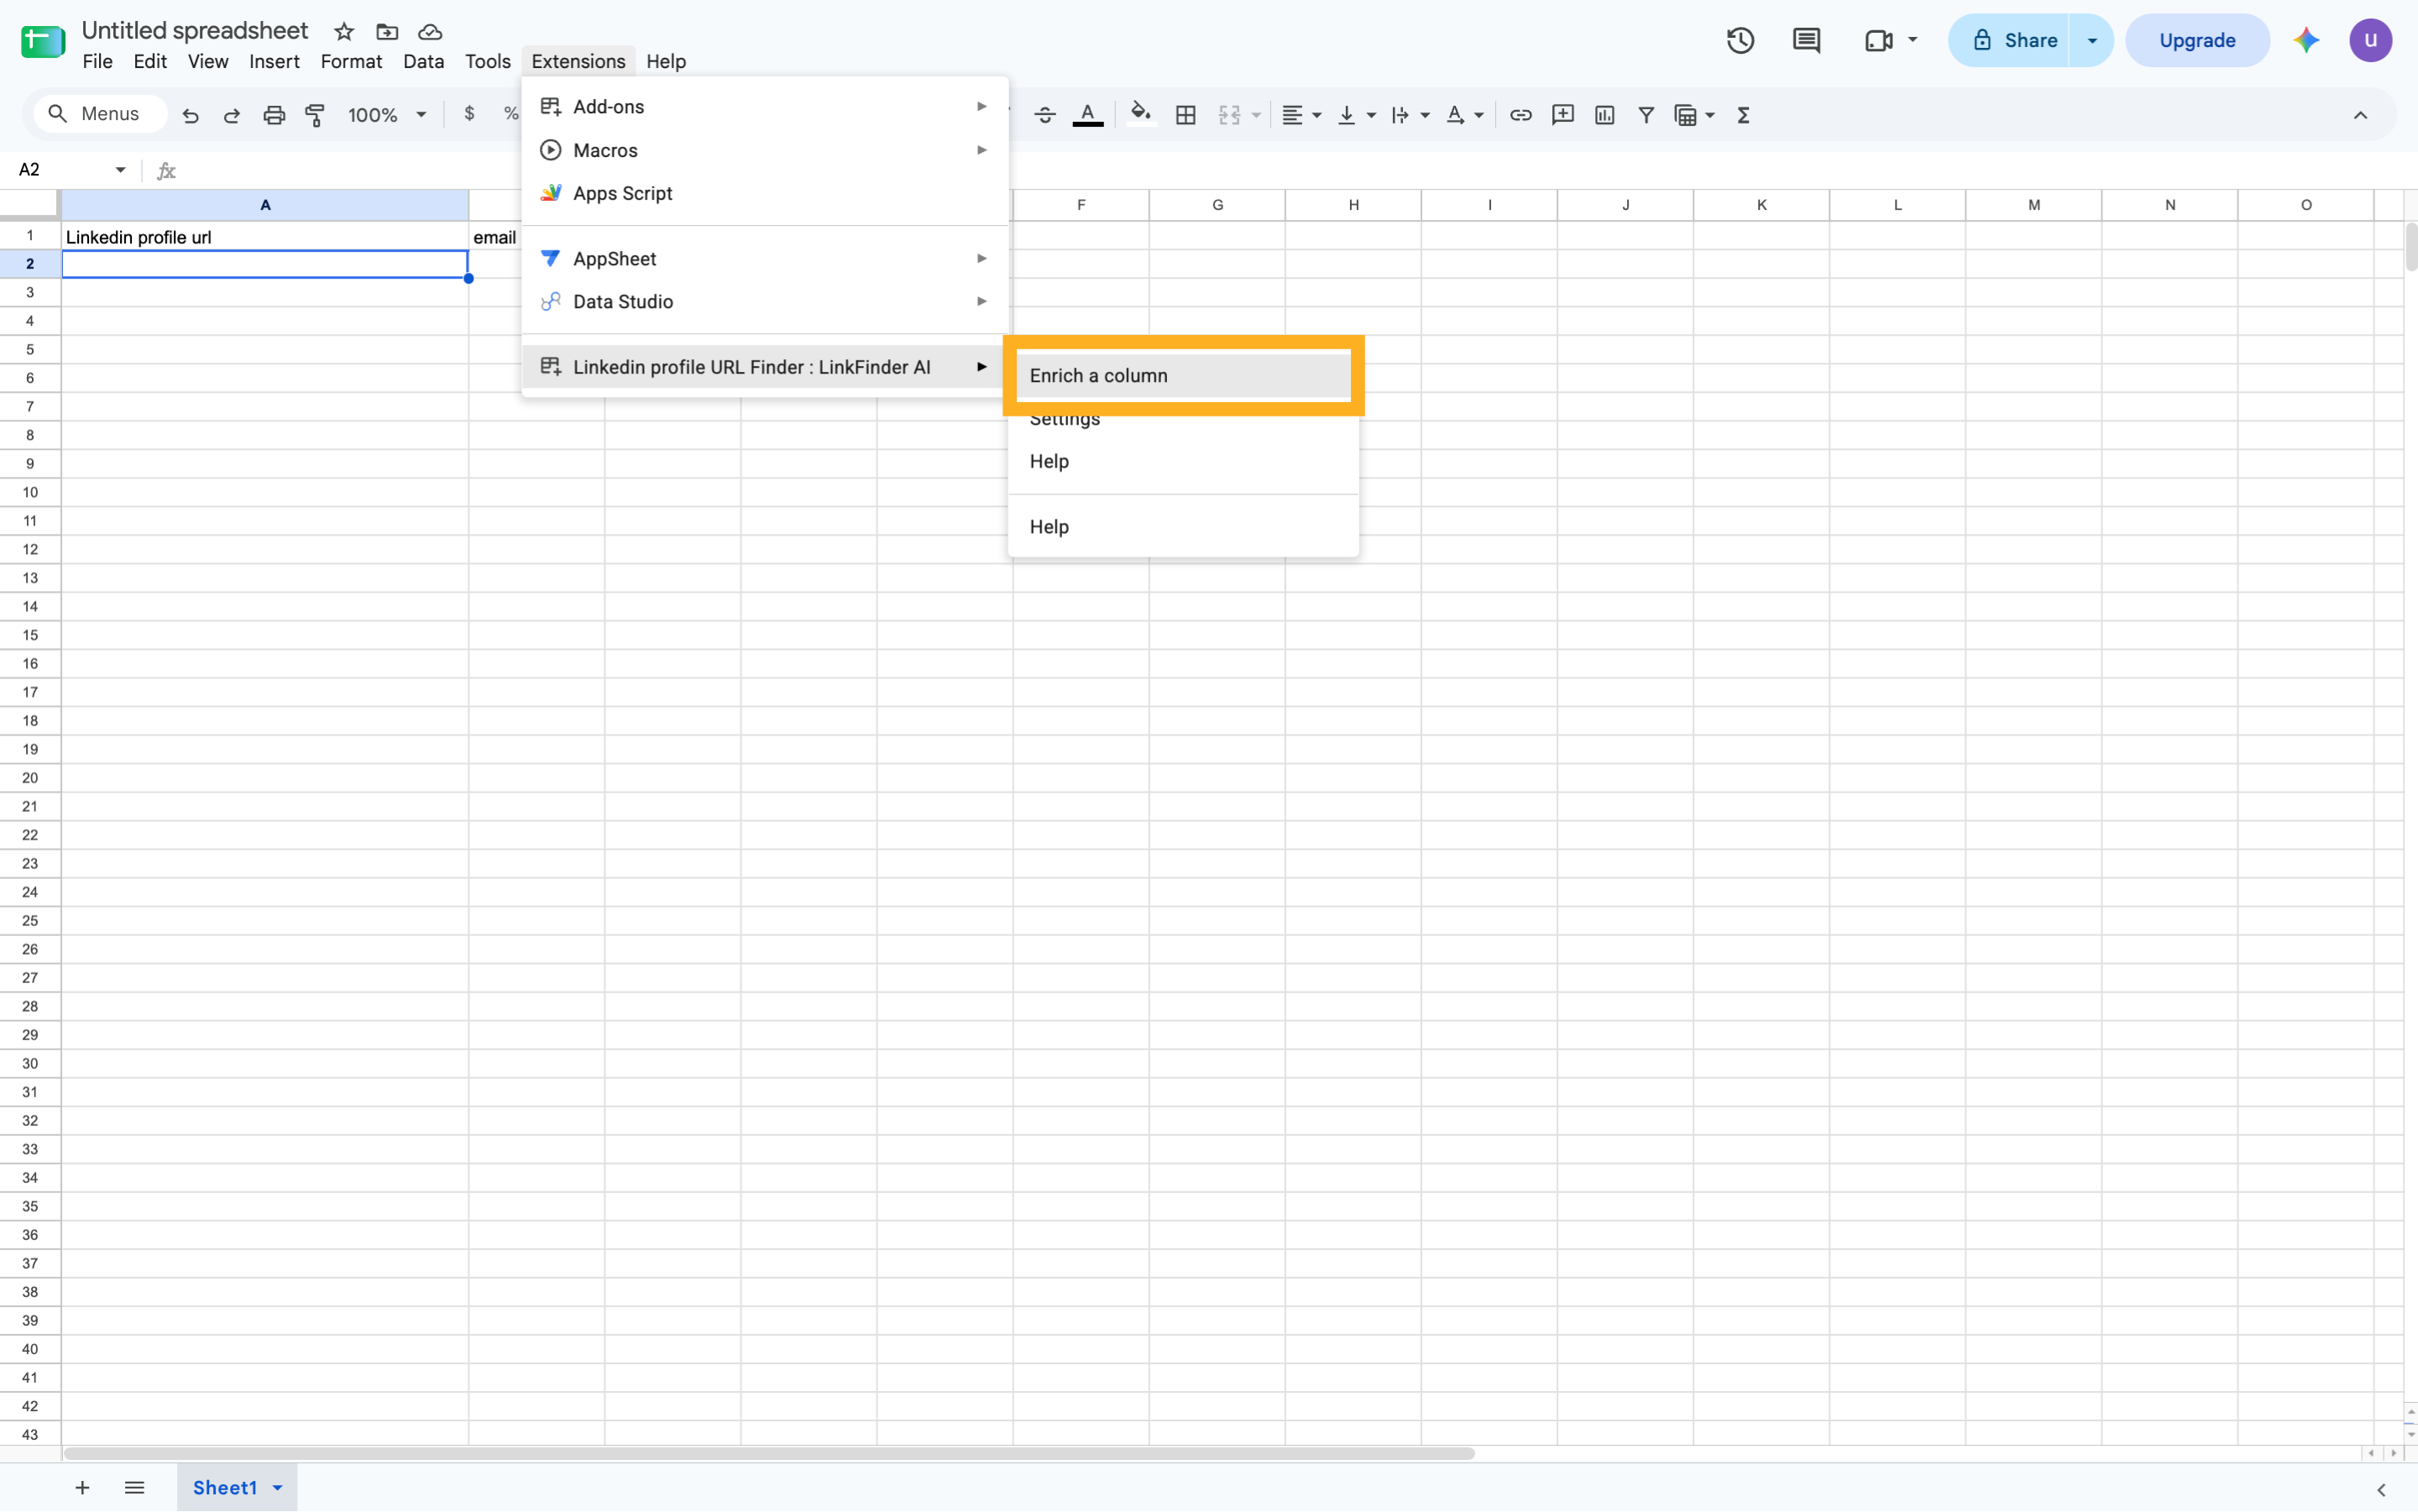Expand the video call dropdown arrow
2418x1512 pixels.
click(1913, 40)
